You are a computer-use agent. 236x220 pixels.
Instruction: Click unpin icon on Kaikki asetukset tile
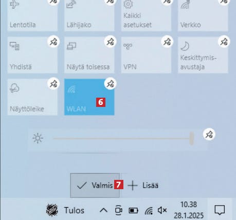click(167, 2)
